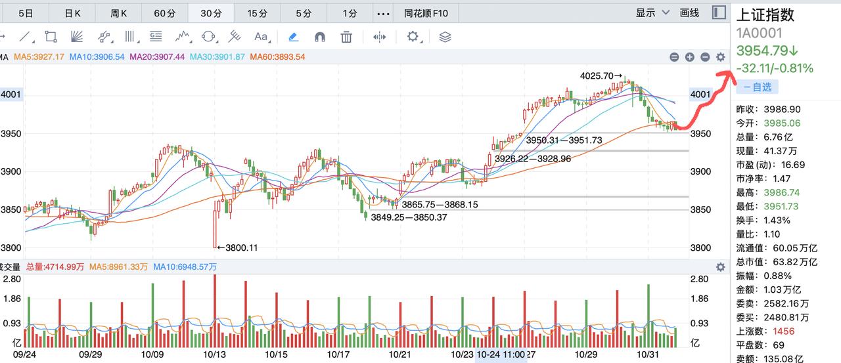Click the 总量:4714.99万 volume label
Image resolution: width=841 pixels, height=363 pixels.
click(x=54, y=267)
